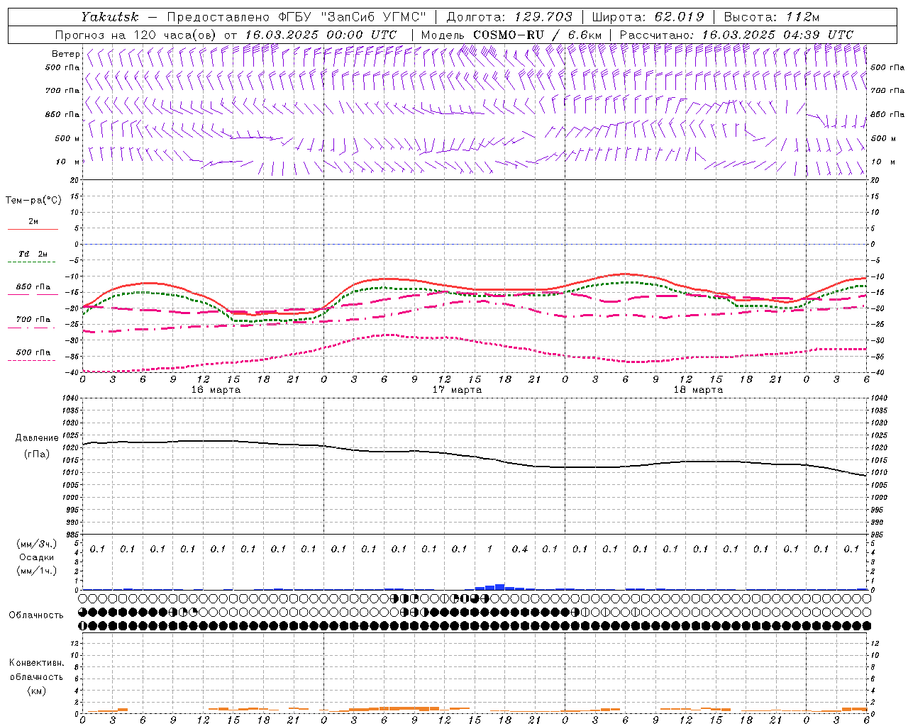Click the Конвективн. convective cloudiness label
The height and width of the screenshot is (726, 908).
(36, 663)
